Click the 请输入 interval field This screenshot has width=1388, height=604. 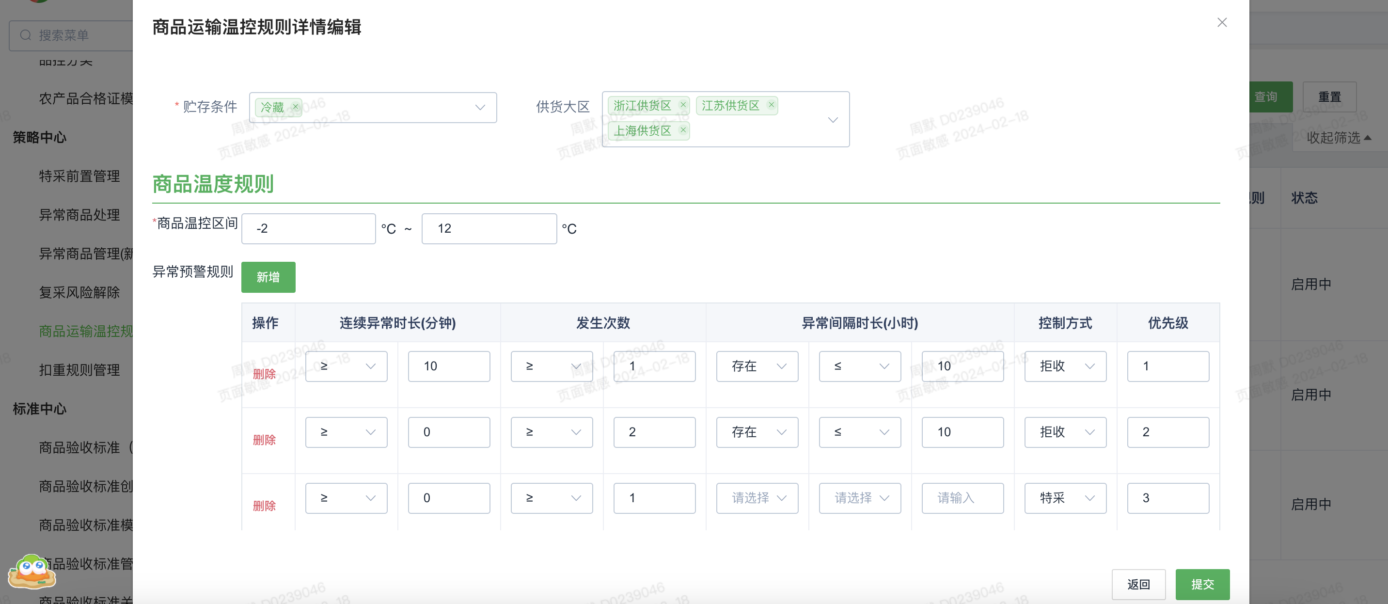(962, 498)
